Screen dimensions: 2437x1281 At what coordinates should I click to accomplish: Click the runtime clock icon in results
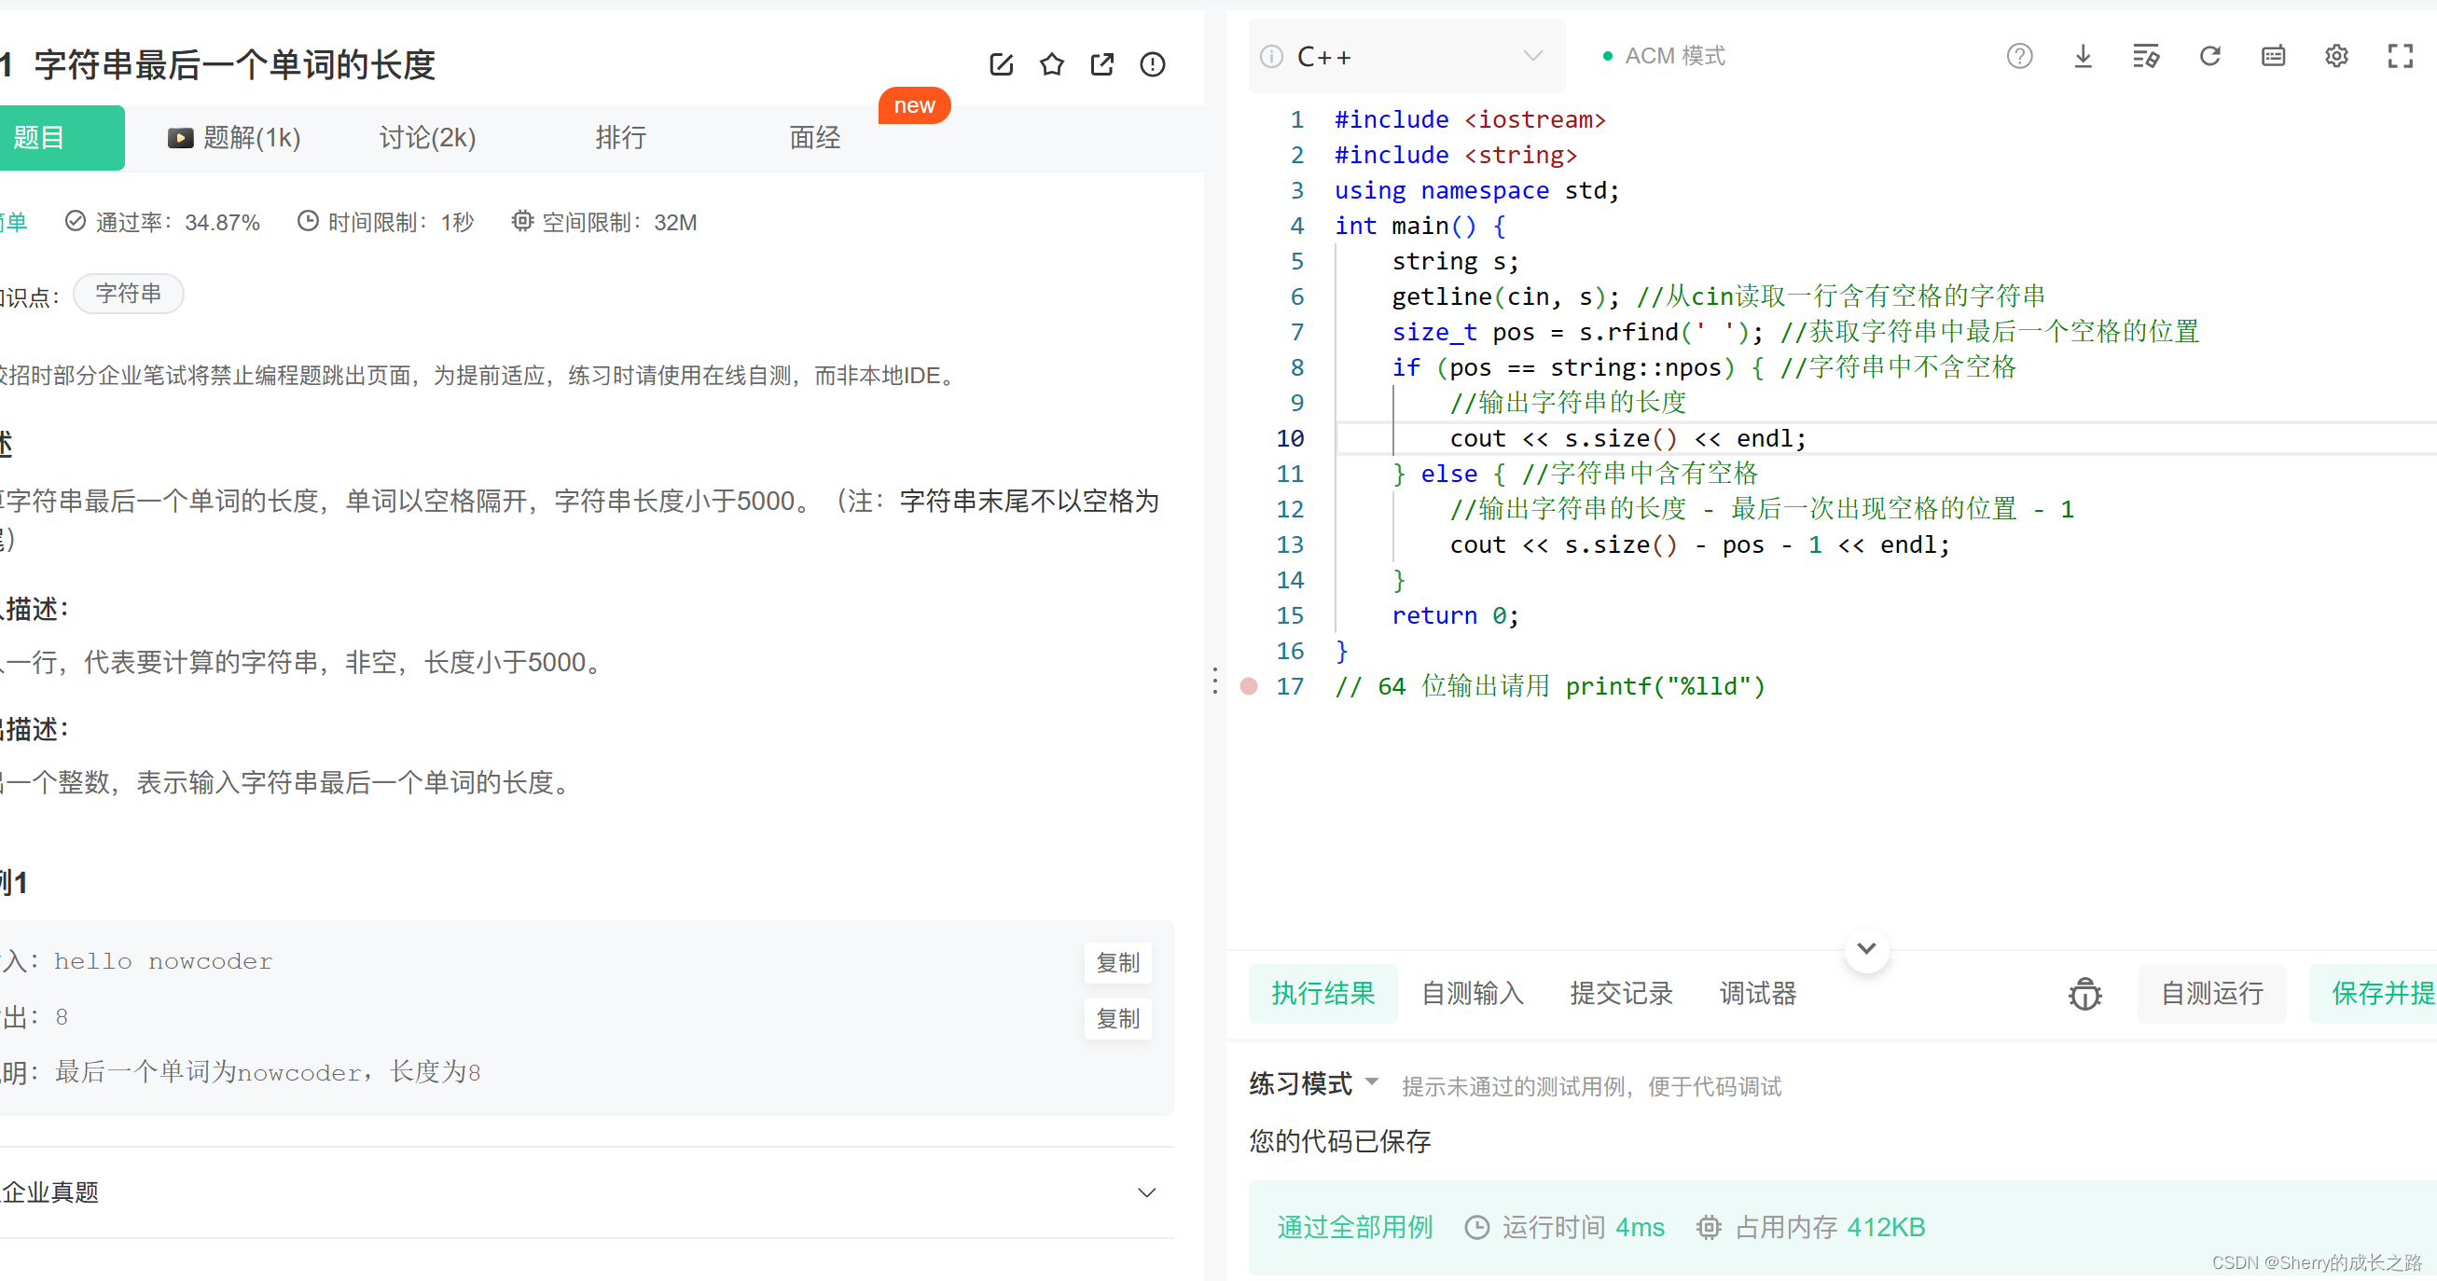(1475, 1227)
